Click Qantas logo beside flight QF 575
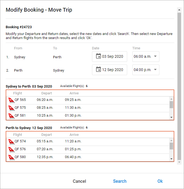184x189 pixels. [x=11, y=108]
